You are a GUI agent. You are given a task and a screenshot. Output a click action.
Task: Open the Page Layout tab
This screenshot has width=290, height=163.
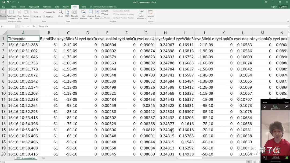click(34, 7)
